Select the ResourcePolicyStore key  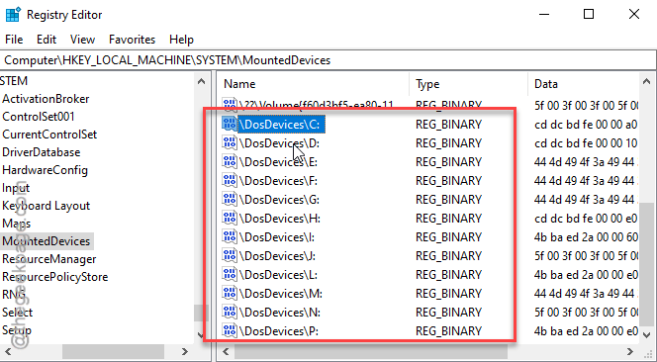point(54,277)
